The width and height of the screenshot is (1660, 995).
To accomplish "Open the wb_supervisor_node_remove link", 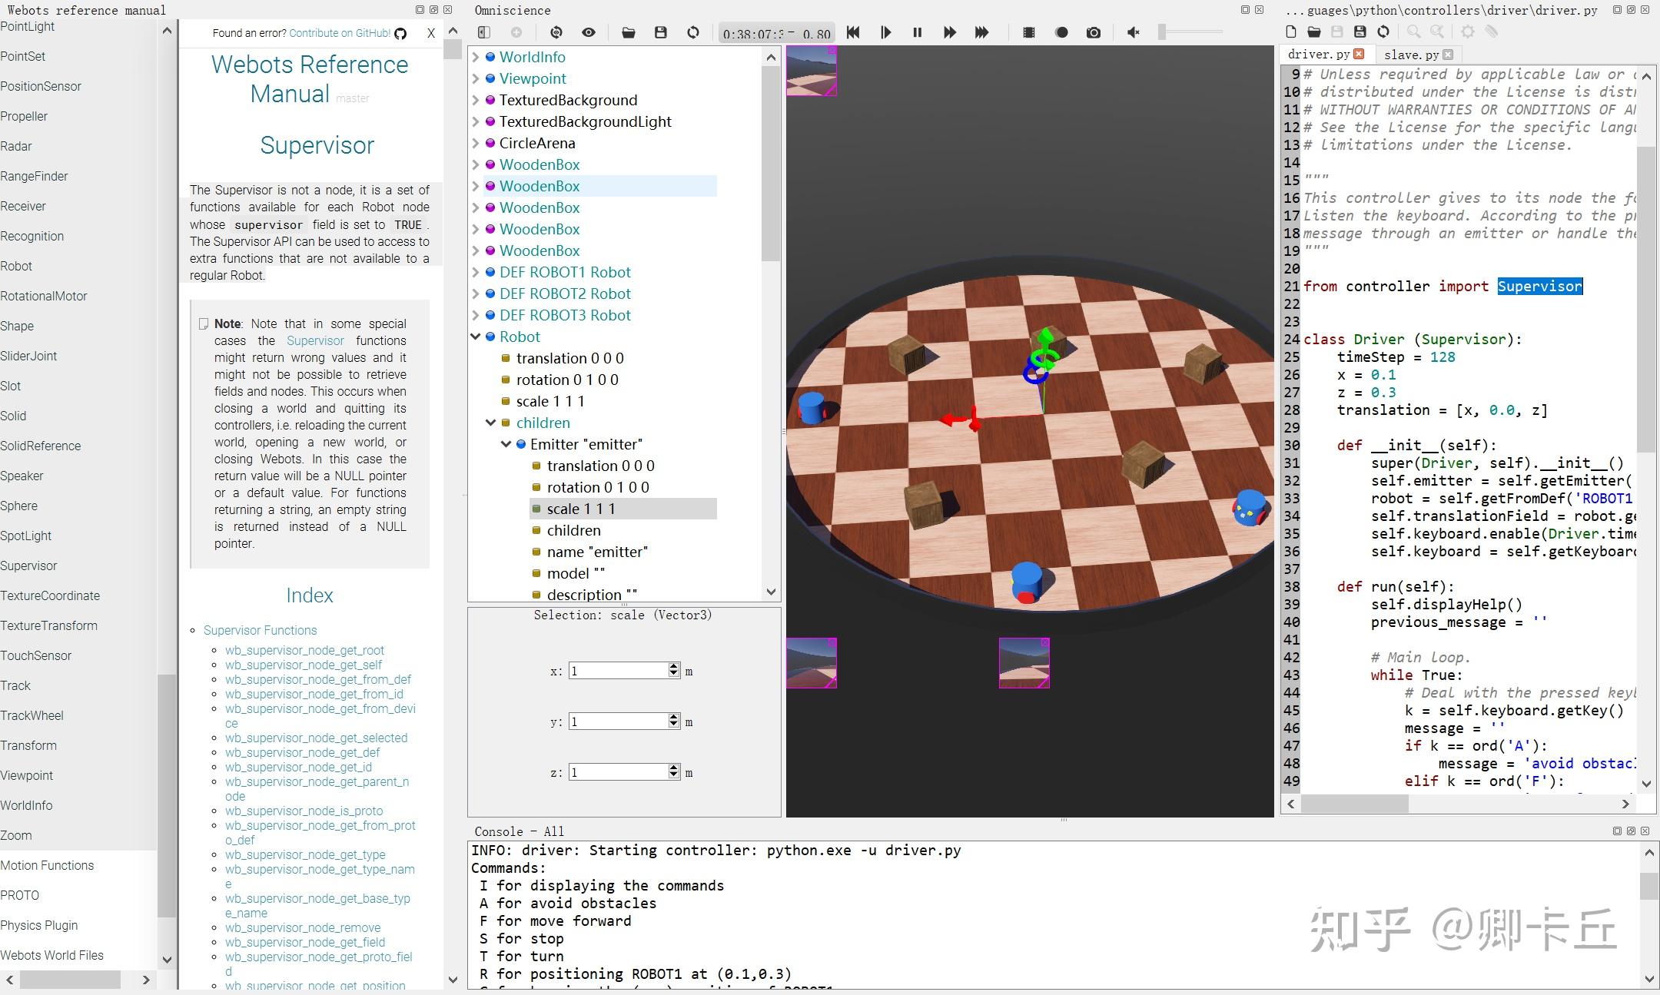I will point(303,927).
